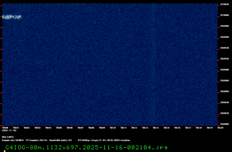Click the 3569960 frequency label
This screenshot has width=232, height=152.
(224, 37)
